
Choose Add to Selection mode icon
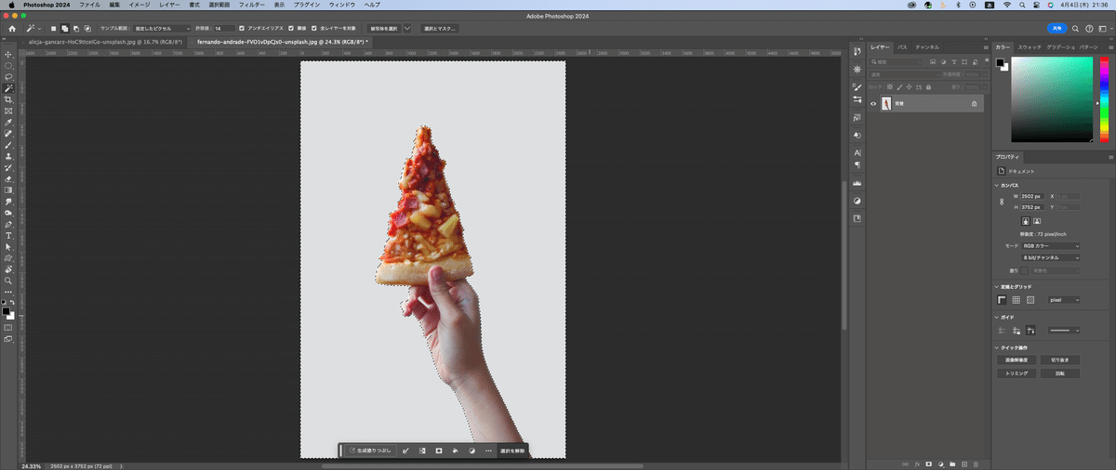(65, 29)
